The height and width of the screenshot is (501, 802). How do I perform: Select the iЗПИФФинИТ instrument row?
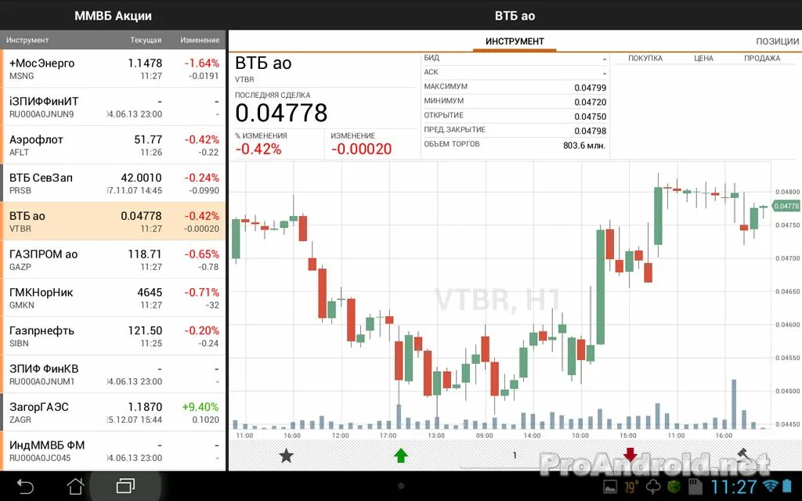113,106
